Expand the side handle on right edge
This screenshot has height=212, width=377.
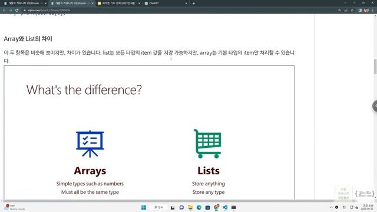pyautogui.click(x=375, y=106)
